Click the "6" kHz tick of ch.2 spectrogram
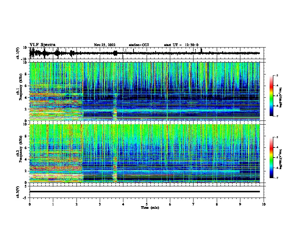This screenshot has height=229, width=297. [26, 148]
